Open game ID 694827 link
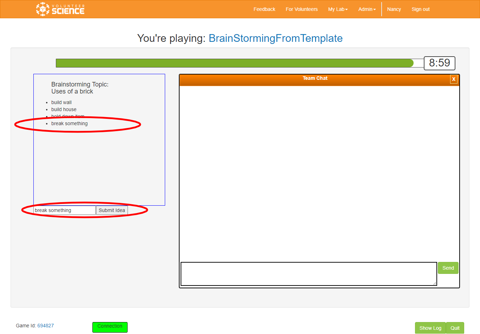The height and width of the screenshot is (334, 480). (46, 326)
